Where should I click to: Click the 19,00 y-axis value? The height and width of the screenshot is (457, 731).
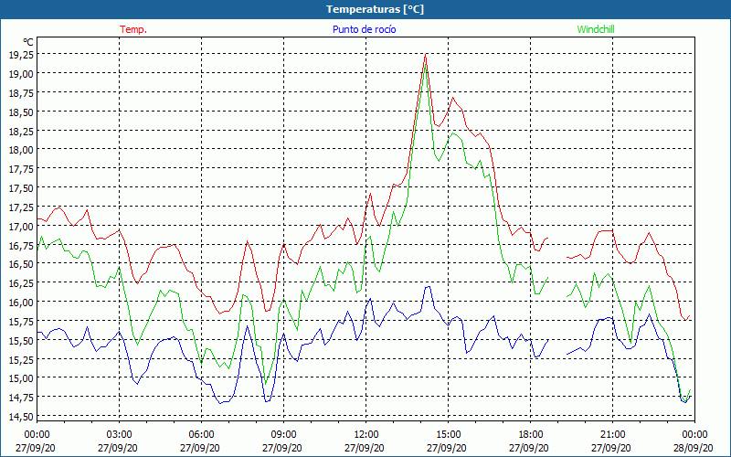coord(21,74)
